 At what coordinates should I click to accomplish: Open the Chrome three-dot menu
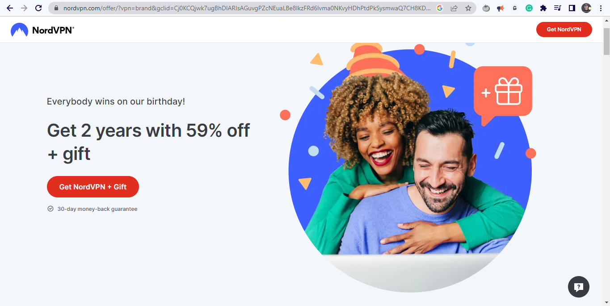(x=601, y=8)
